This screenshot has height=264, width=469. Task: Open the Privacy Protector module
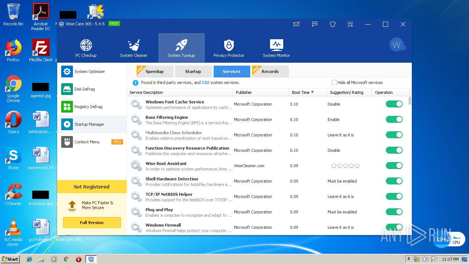pos(229,48)
